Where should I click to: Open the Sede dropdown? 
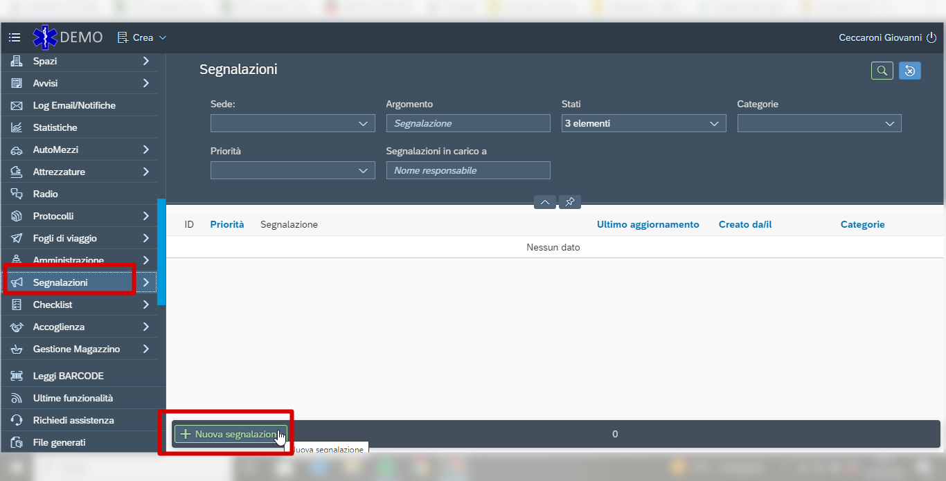(292, 123)
